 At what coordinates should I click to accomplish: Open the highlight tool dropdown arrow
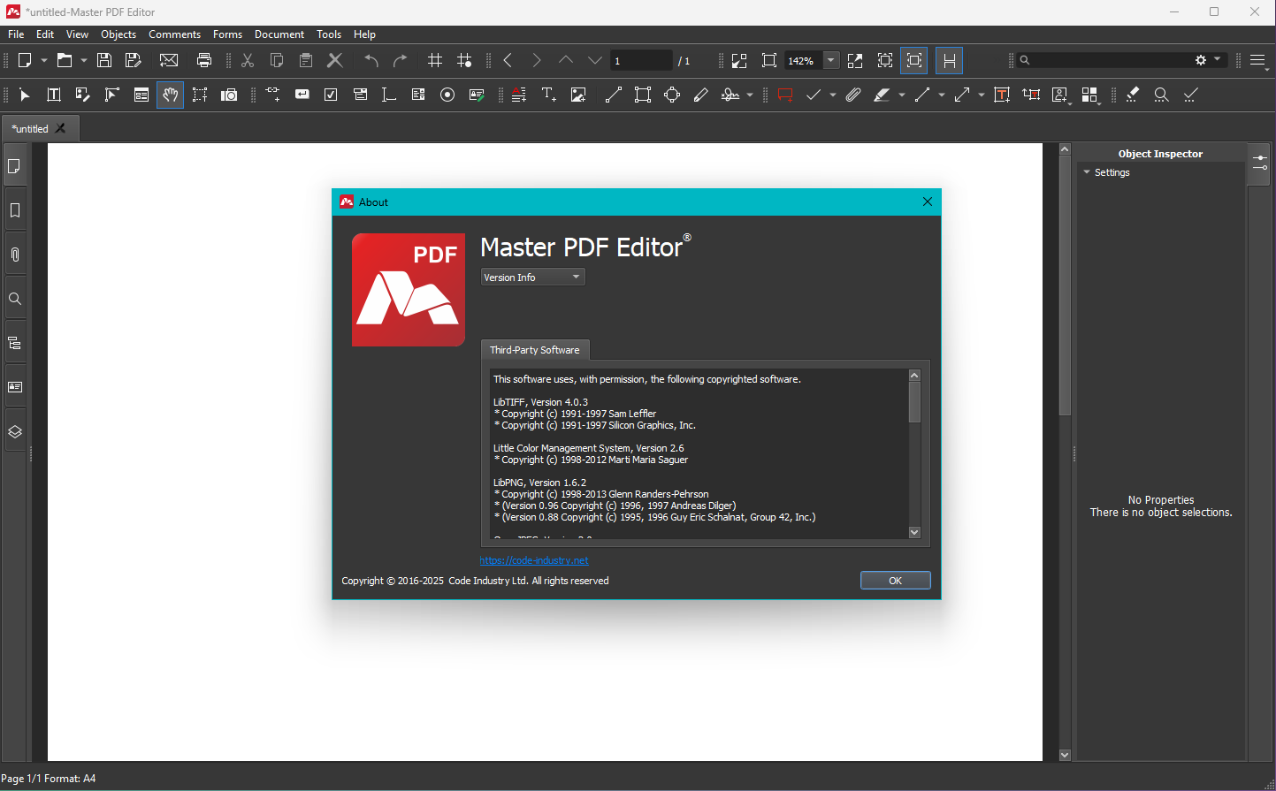click(902, 95)
